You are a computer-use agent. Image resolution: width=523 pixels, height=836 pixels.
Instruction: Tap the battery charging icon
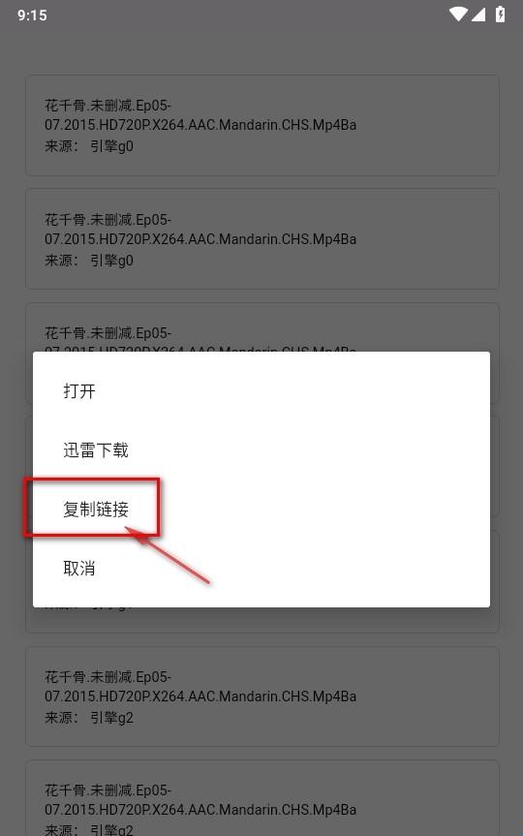[500, 15]
